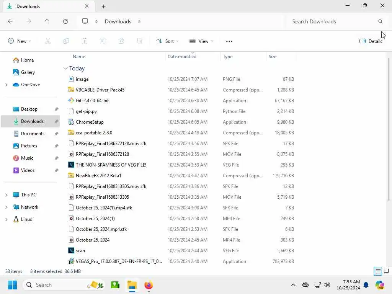The width and height of the screenshot is (392, 294).
Task: Switch to details list view icon
Action: pos(378,271)
